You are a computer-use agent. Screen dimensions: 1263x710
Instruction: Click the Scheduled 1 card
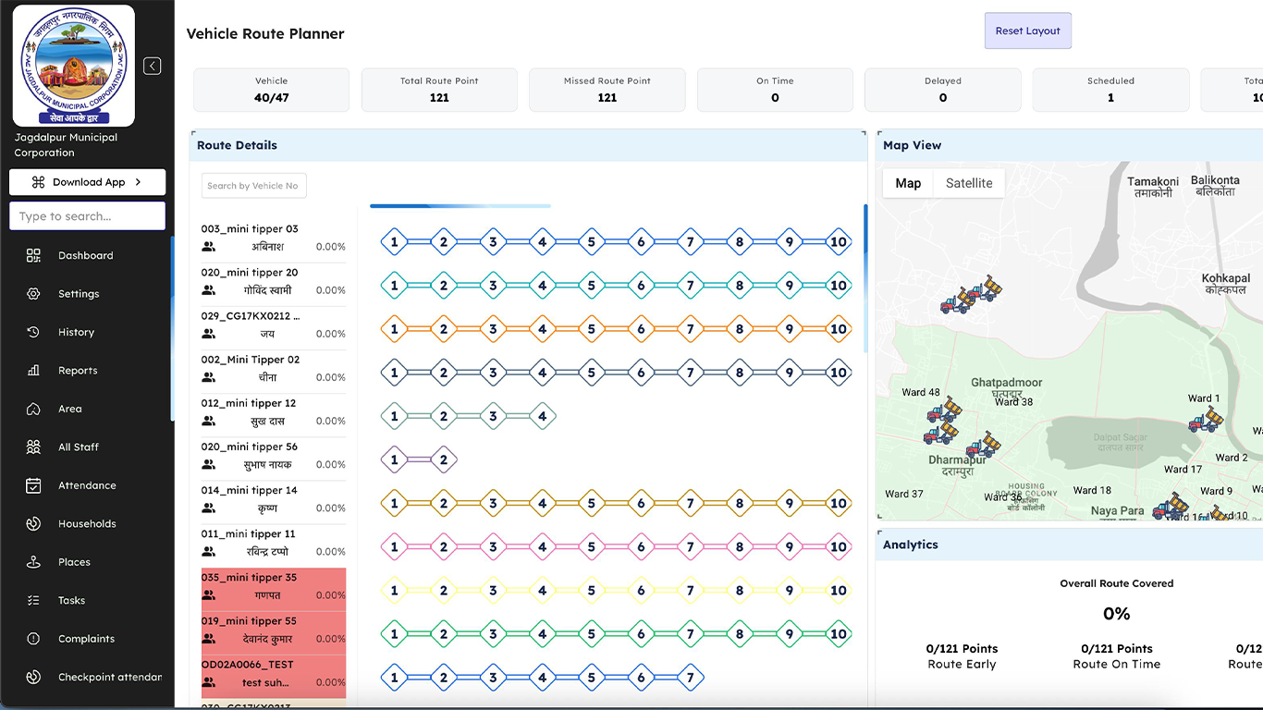click(1110, 90)
